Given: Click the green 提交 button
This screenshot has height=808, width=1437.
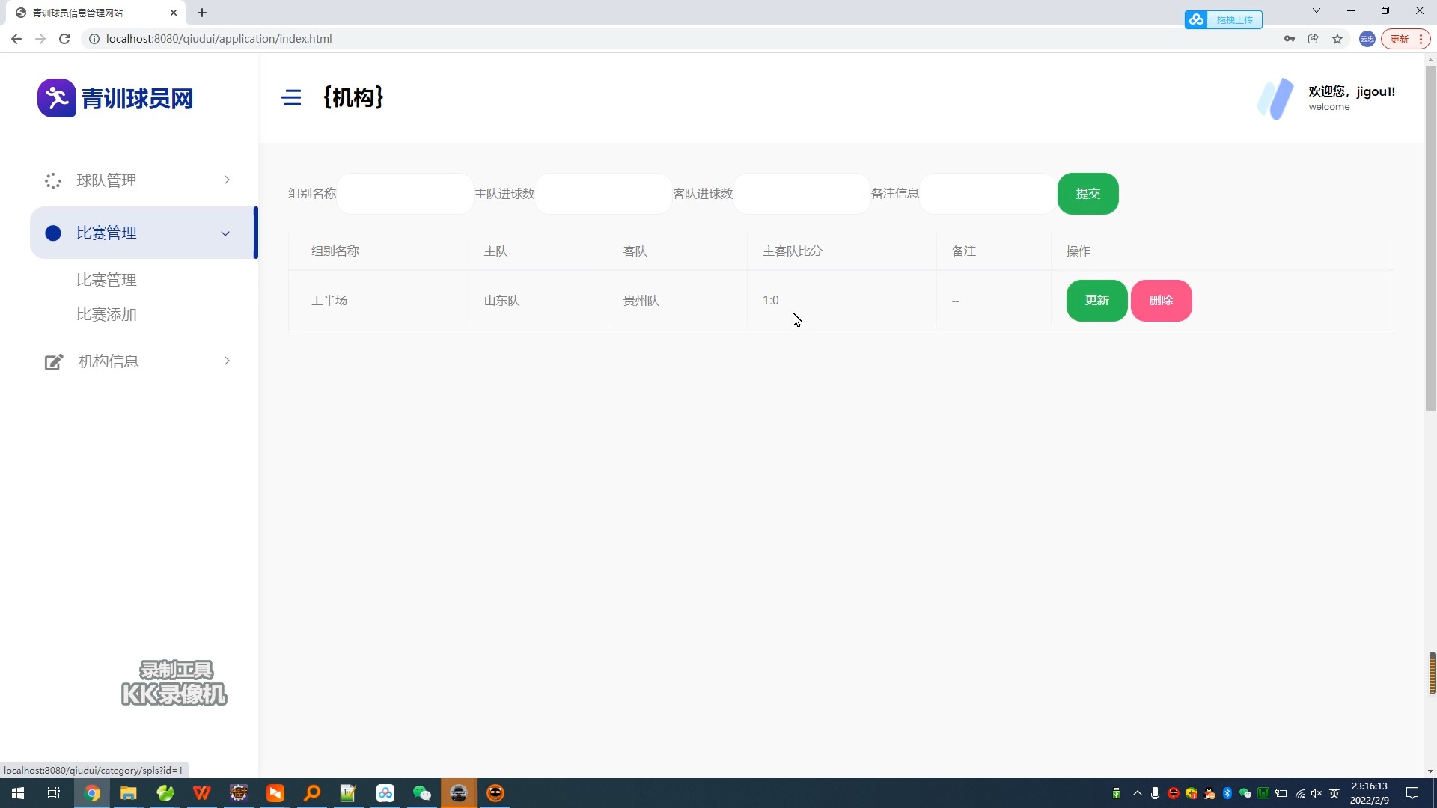Looking at the screenshot, I should pyautogui.click(x=1087, y=194).
